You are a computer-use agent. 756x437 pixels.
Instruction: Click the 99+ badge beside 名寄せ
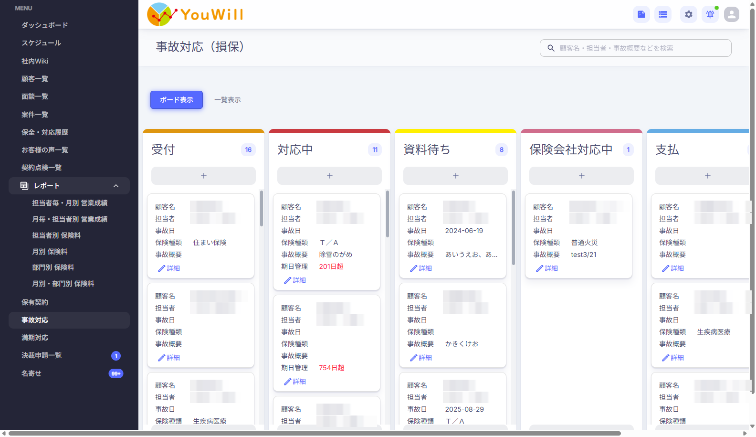click(116, 373)
